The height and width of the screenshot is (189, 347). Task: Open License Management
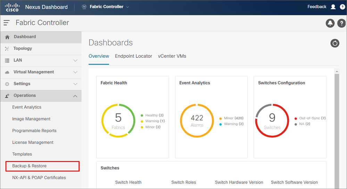(x=33, y=143)
